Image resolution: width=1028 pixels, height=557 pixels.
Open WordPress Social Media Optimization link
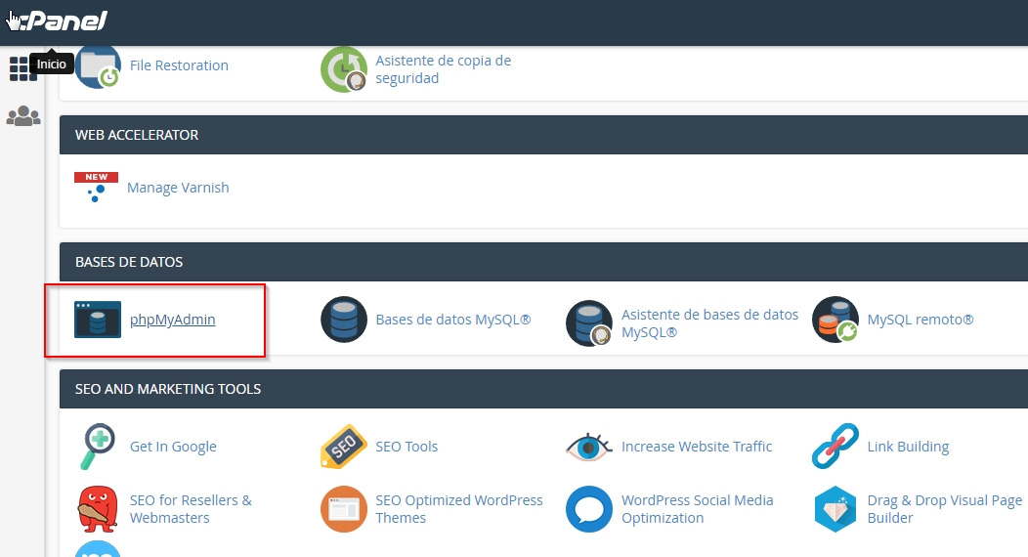[698, 509]
